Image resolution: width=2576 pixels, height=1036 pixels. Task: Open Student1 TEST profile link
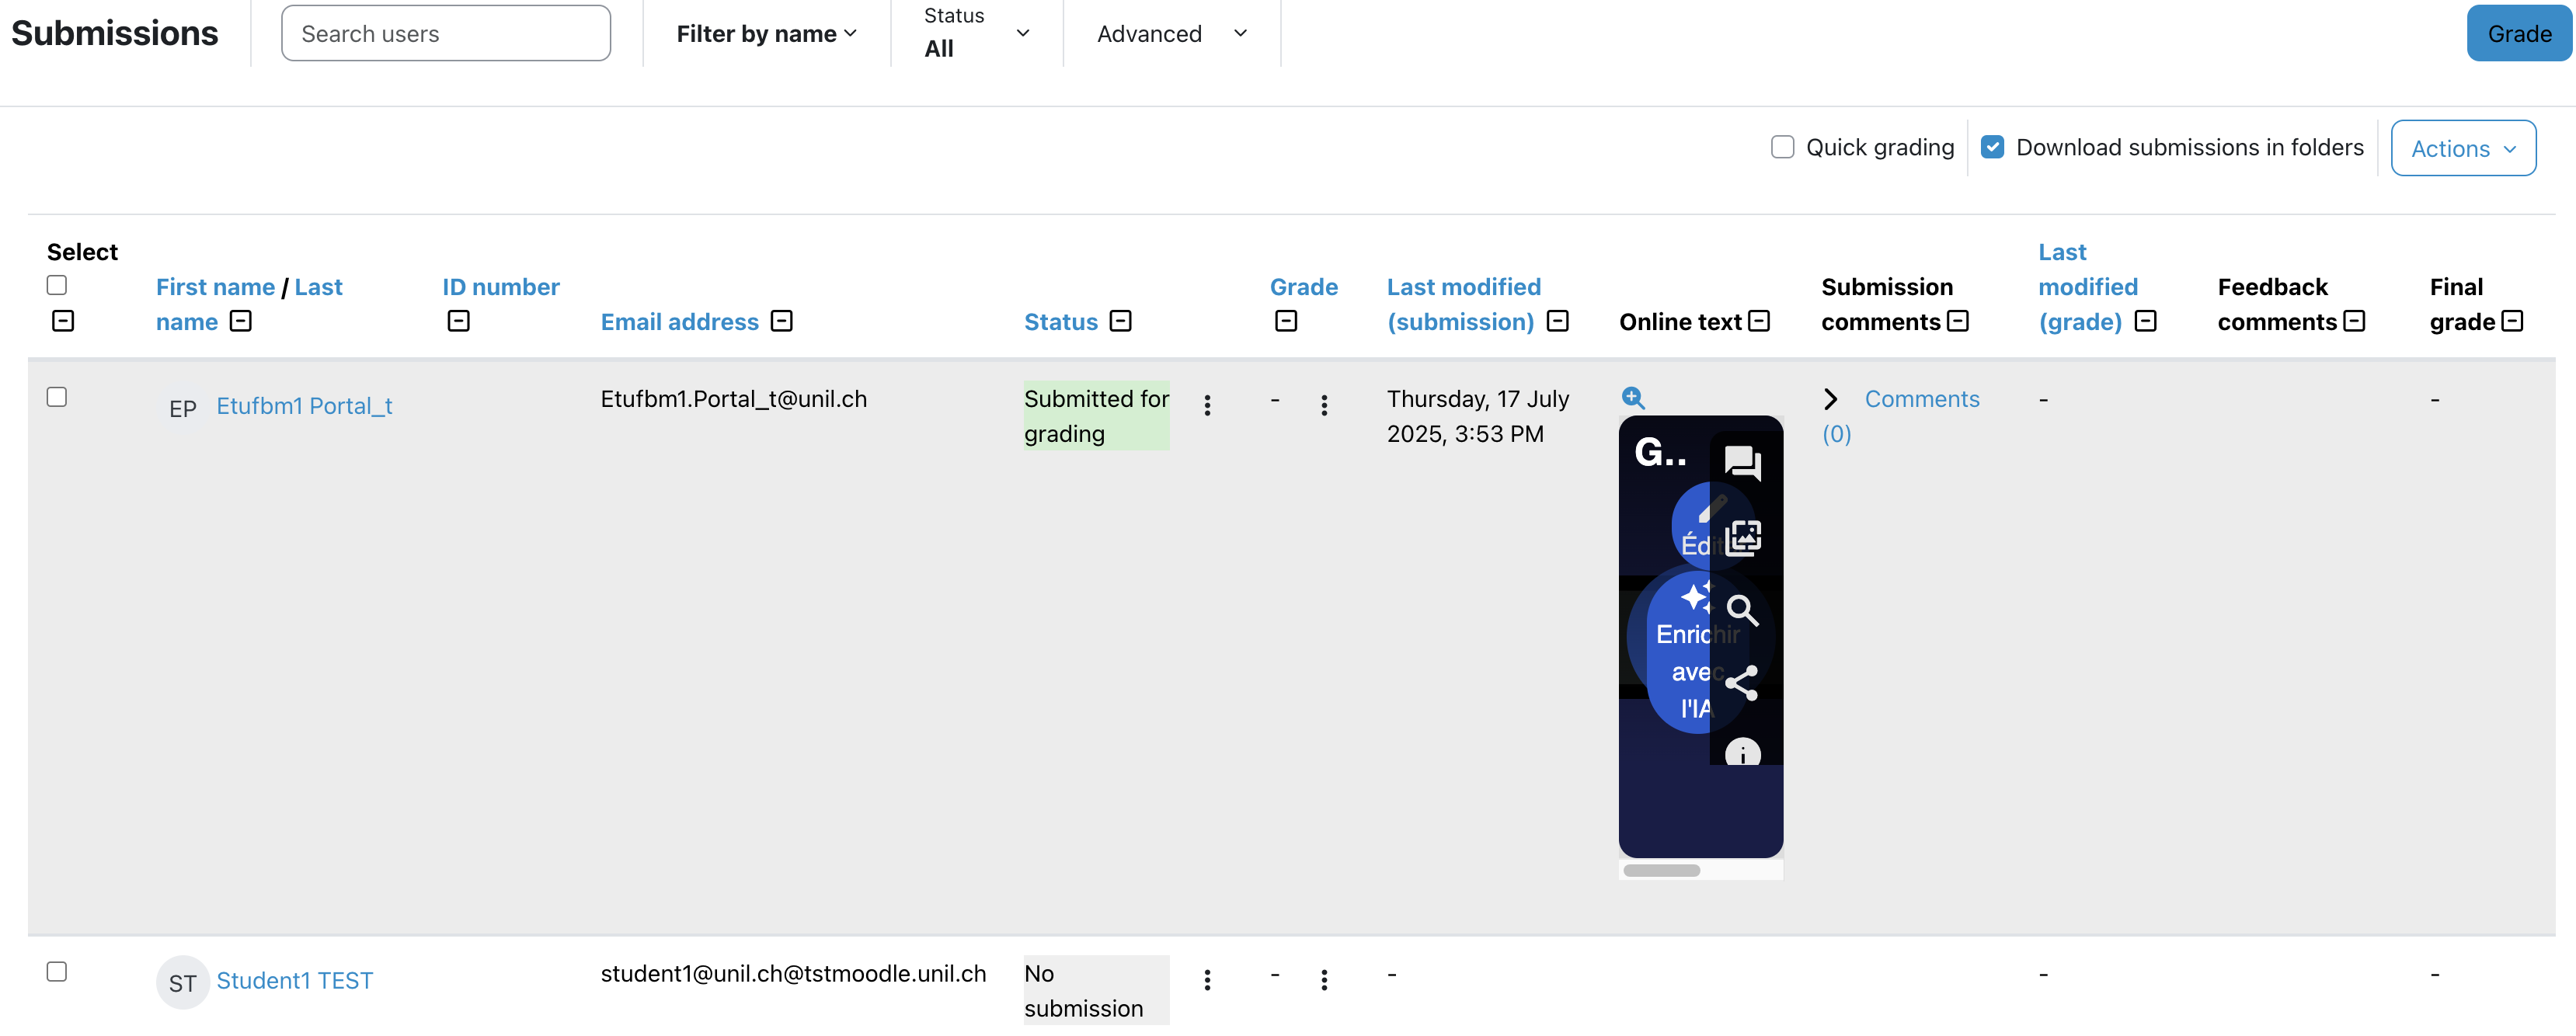coord(294,980)
